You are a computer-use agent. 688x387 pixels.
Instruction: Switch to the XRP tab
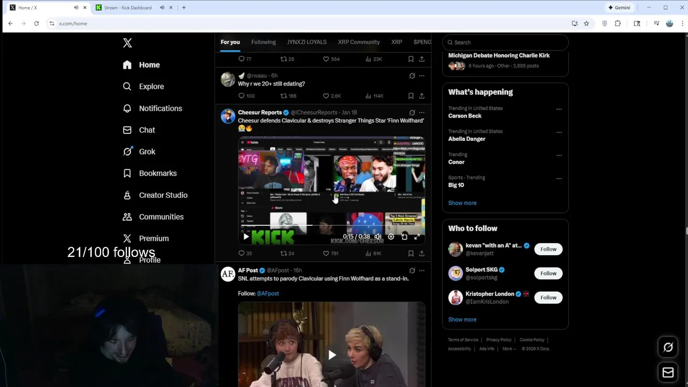tap(397, 42)
